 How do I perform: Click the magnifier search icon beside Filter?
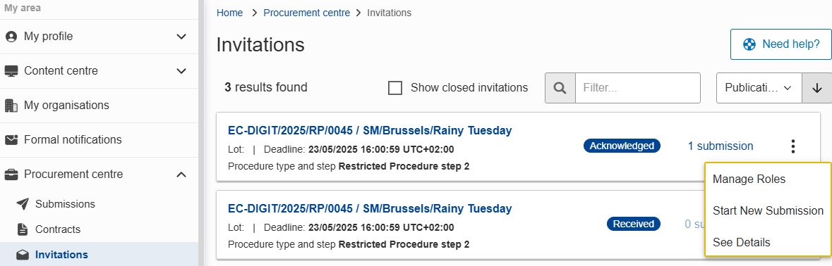click(560, 88)
